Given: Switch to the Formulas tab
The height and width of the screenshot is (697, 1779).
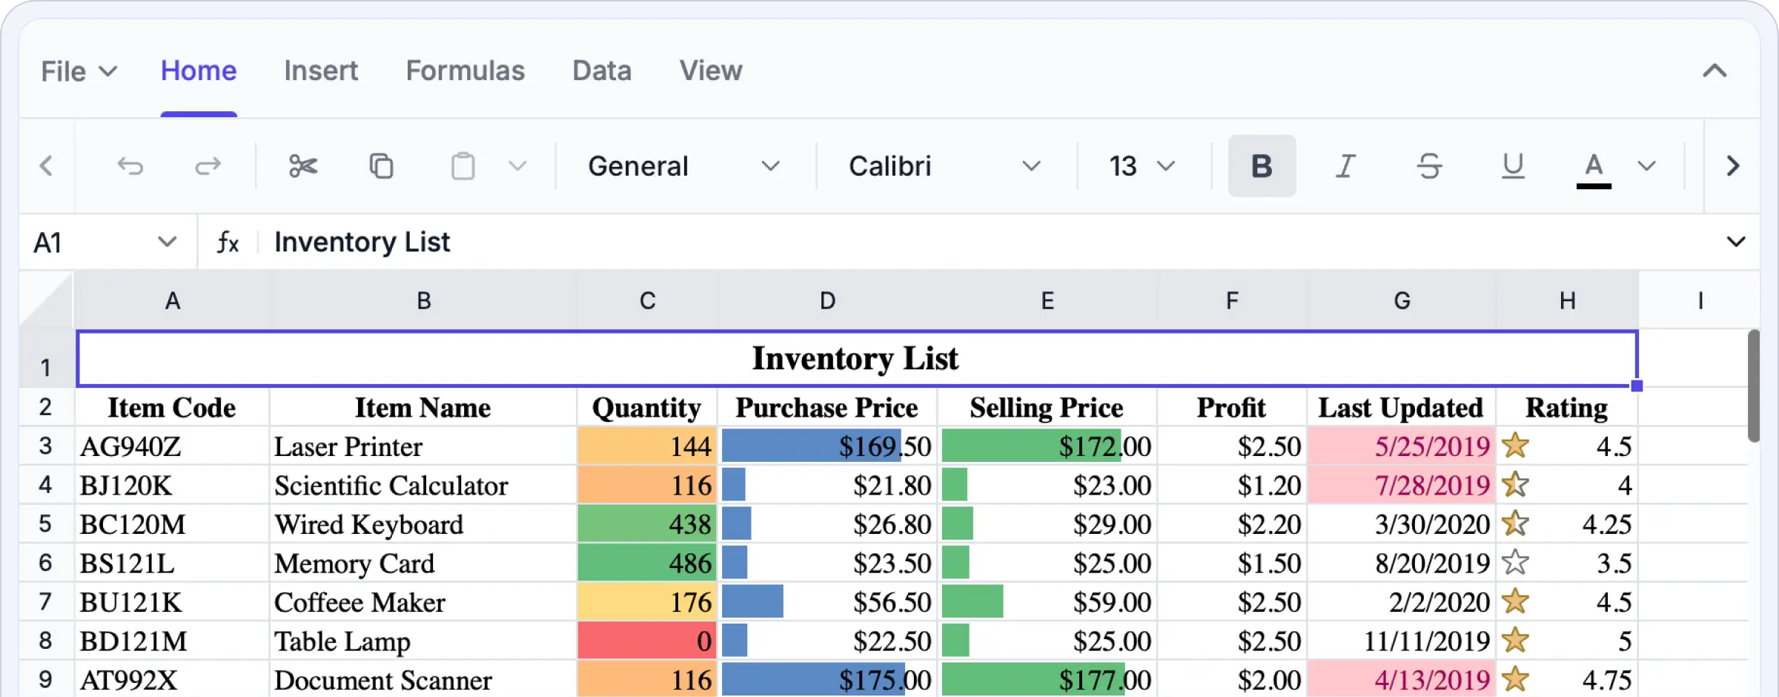Looking at the screenshot, I should 465,71.
